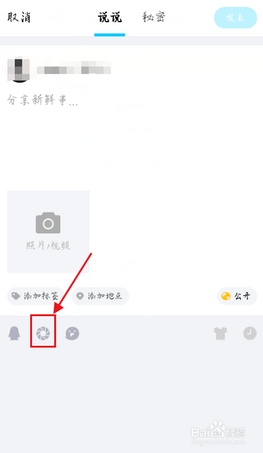Tap the blurred username next to avatar
263x453 pixels.
[x=74, y=68]
